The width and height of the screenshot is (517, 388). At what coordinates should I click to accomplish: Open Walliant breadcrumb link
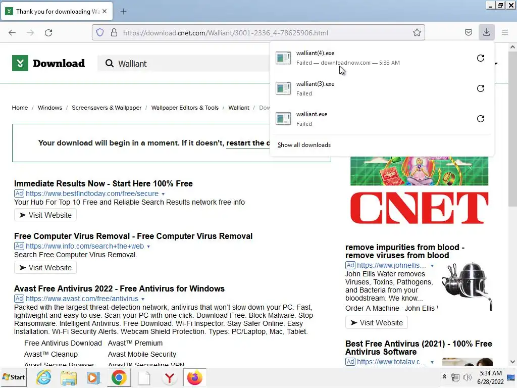pos(239,108)
